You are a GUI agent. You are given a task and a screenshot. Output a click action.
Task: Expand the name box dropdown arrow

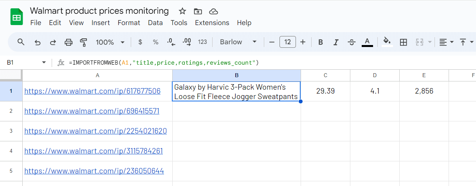tap(44, 63)
